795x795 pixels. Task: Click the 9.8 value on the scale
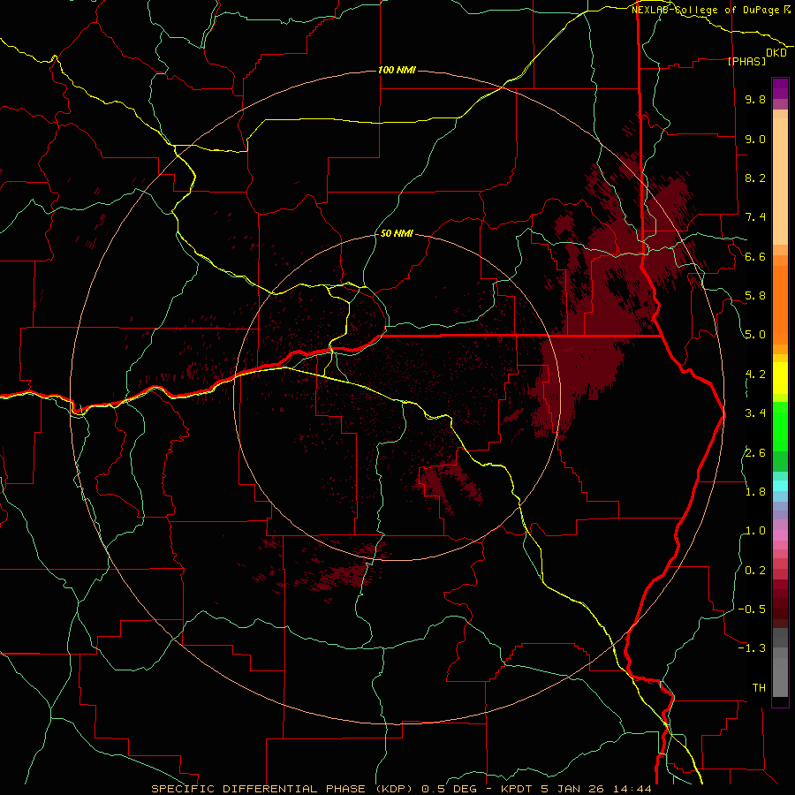click(x=755, y=99)
